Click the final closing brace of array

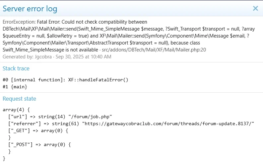4,158
